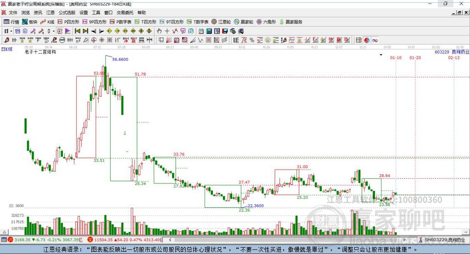Open the 板块 sector view

coord(29,22)
